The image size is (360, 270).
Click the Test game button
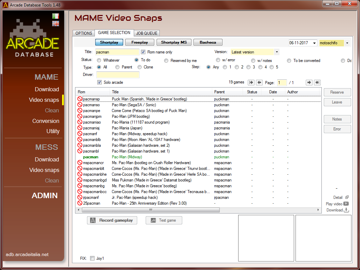coord(164,220)
